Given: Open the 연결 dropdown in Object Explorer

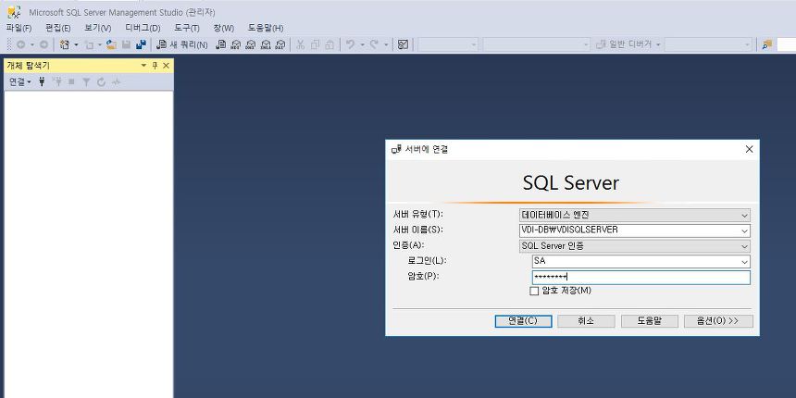Looking at the screenshot, I should coord(20,81).
